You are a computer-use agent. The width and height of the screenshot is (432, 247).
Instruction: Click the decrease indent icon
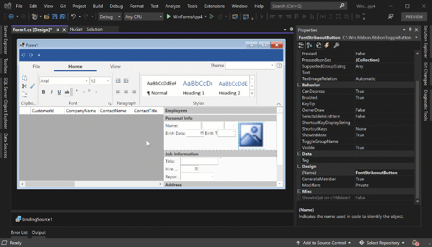coord(118,81)
